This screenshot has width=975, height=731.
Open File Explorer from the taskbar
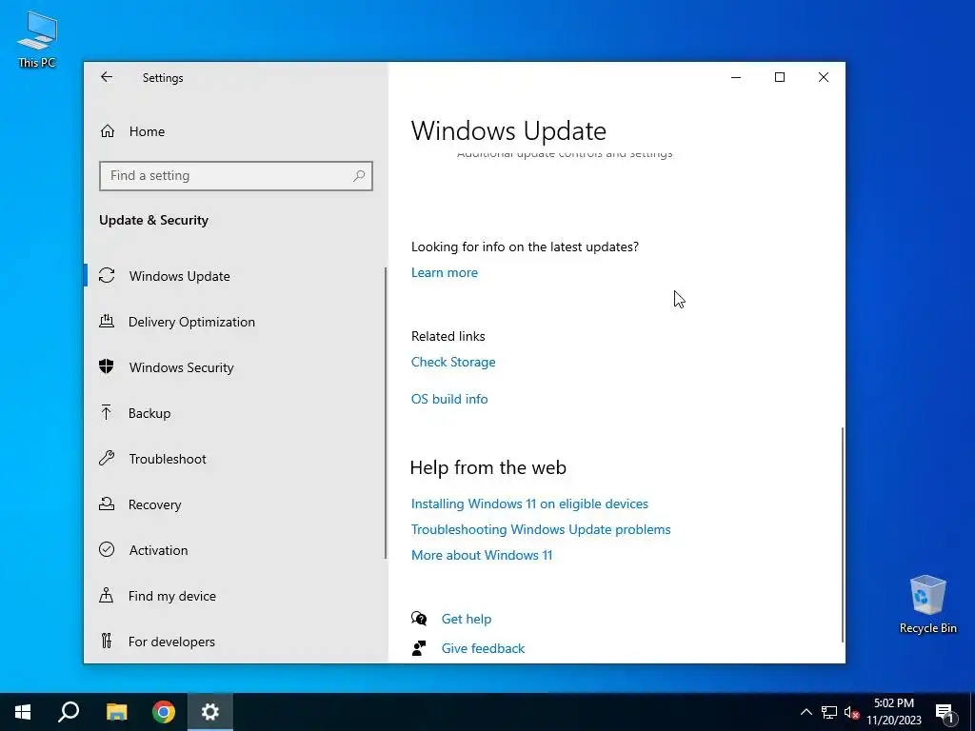click(116, 712)
